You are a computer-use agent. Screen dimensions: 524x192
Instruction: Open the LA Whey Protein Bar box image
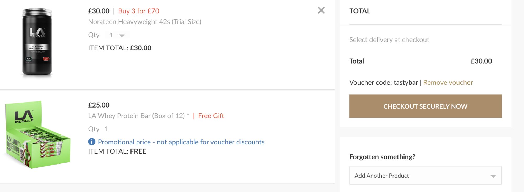pos(38,135)
